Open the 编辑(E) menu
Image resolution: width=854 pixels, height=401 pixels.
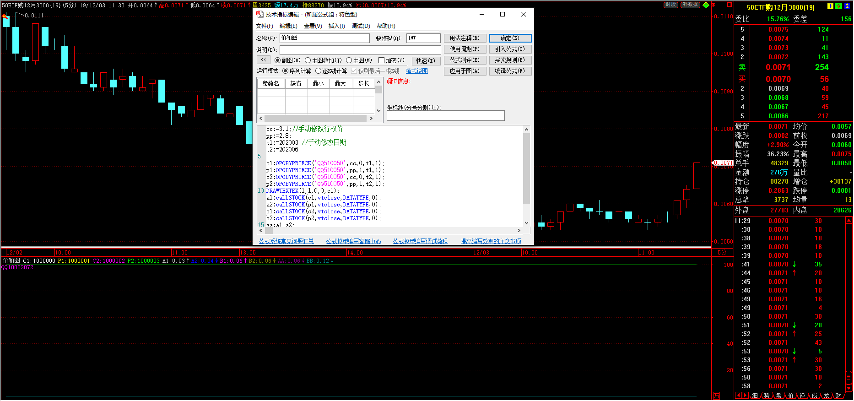pyautogui.click(x=288, y=26)
